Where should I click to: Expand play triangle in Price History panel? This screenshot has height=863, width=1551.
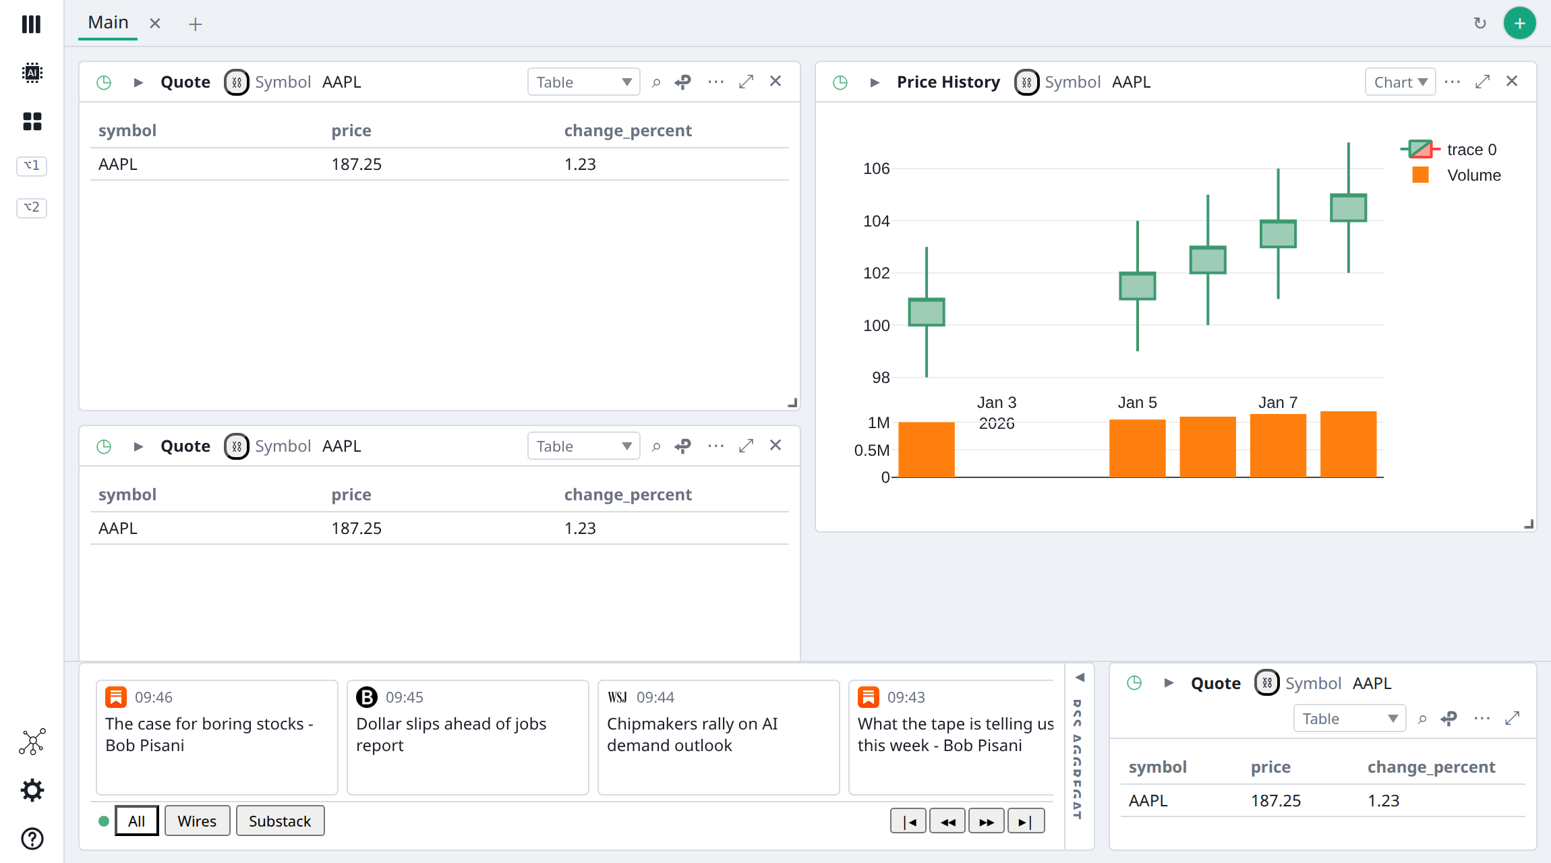pos(875,82)
